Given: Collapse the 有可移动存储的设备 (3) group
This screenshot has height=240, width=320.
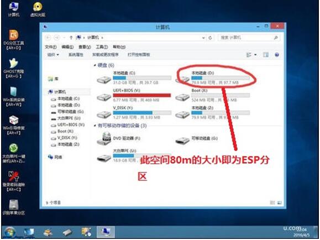Looking at the screenshot, I should point(95,126).
